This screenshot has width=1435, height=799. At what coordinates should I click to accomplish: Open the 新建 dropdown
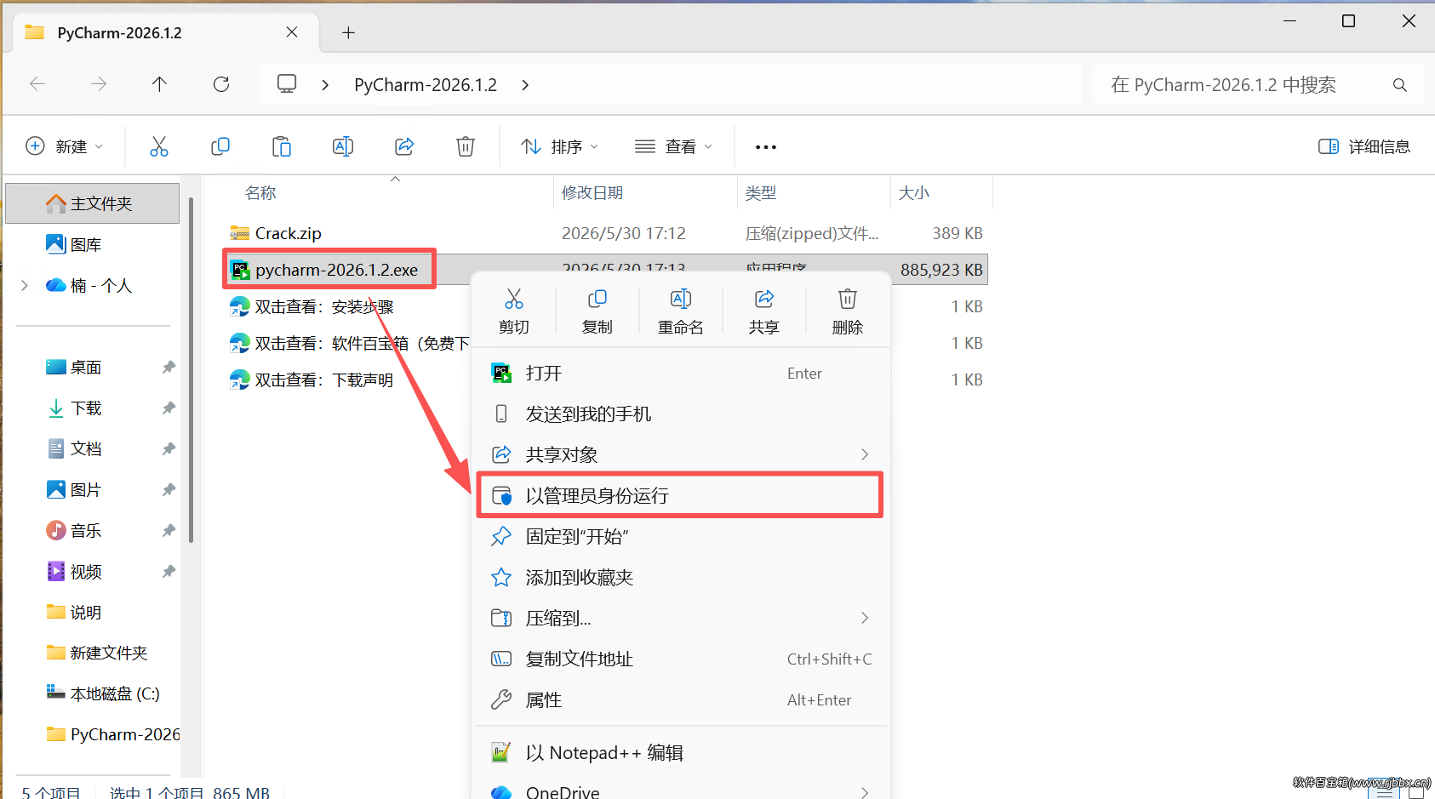coord(65,146)
